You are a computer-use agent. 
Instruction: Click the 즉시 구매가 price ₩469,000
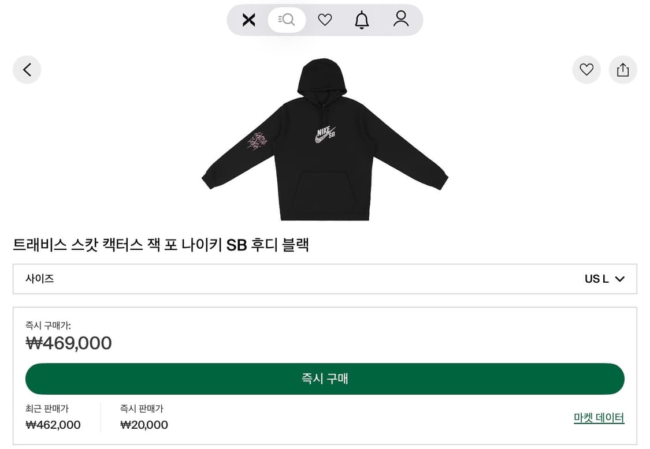pos(69,343)
